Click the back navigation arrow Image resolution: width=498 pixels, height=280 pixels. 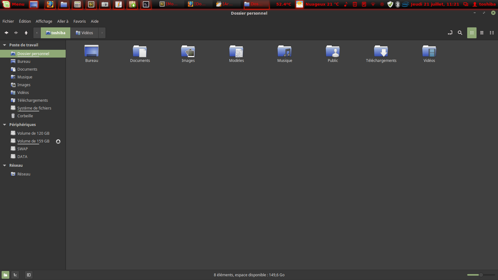(6, 33)
